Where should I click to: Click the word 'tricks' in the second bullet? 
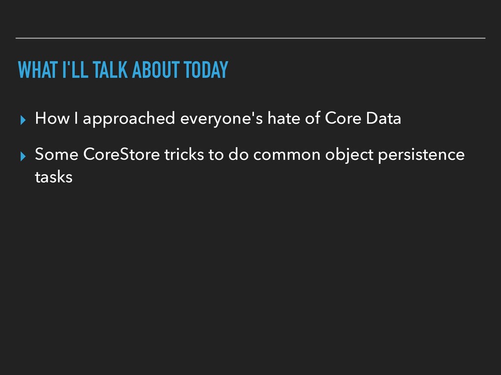[184, 154]
